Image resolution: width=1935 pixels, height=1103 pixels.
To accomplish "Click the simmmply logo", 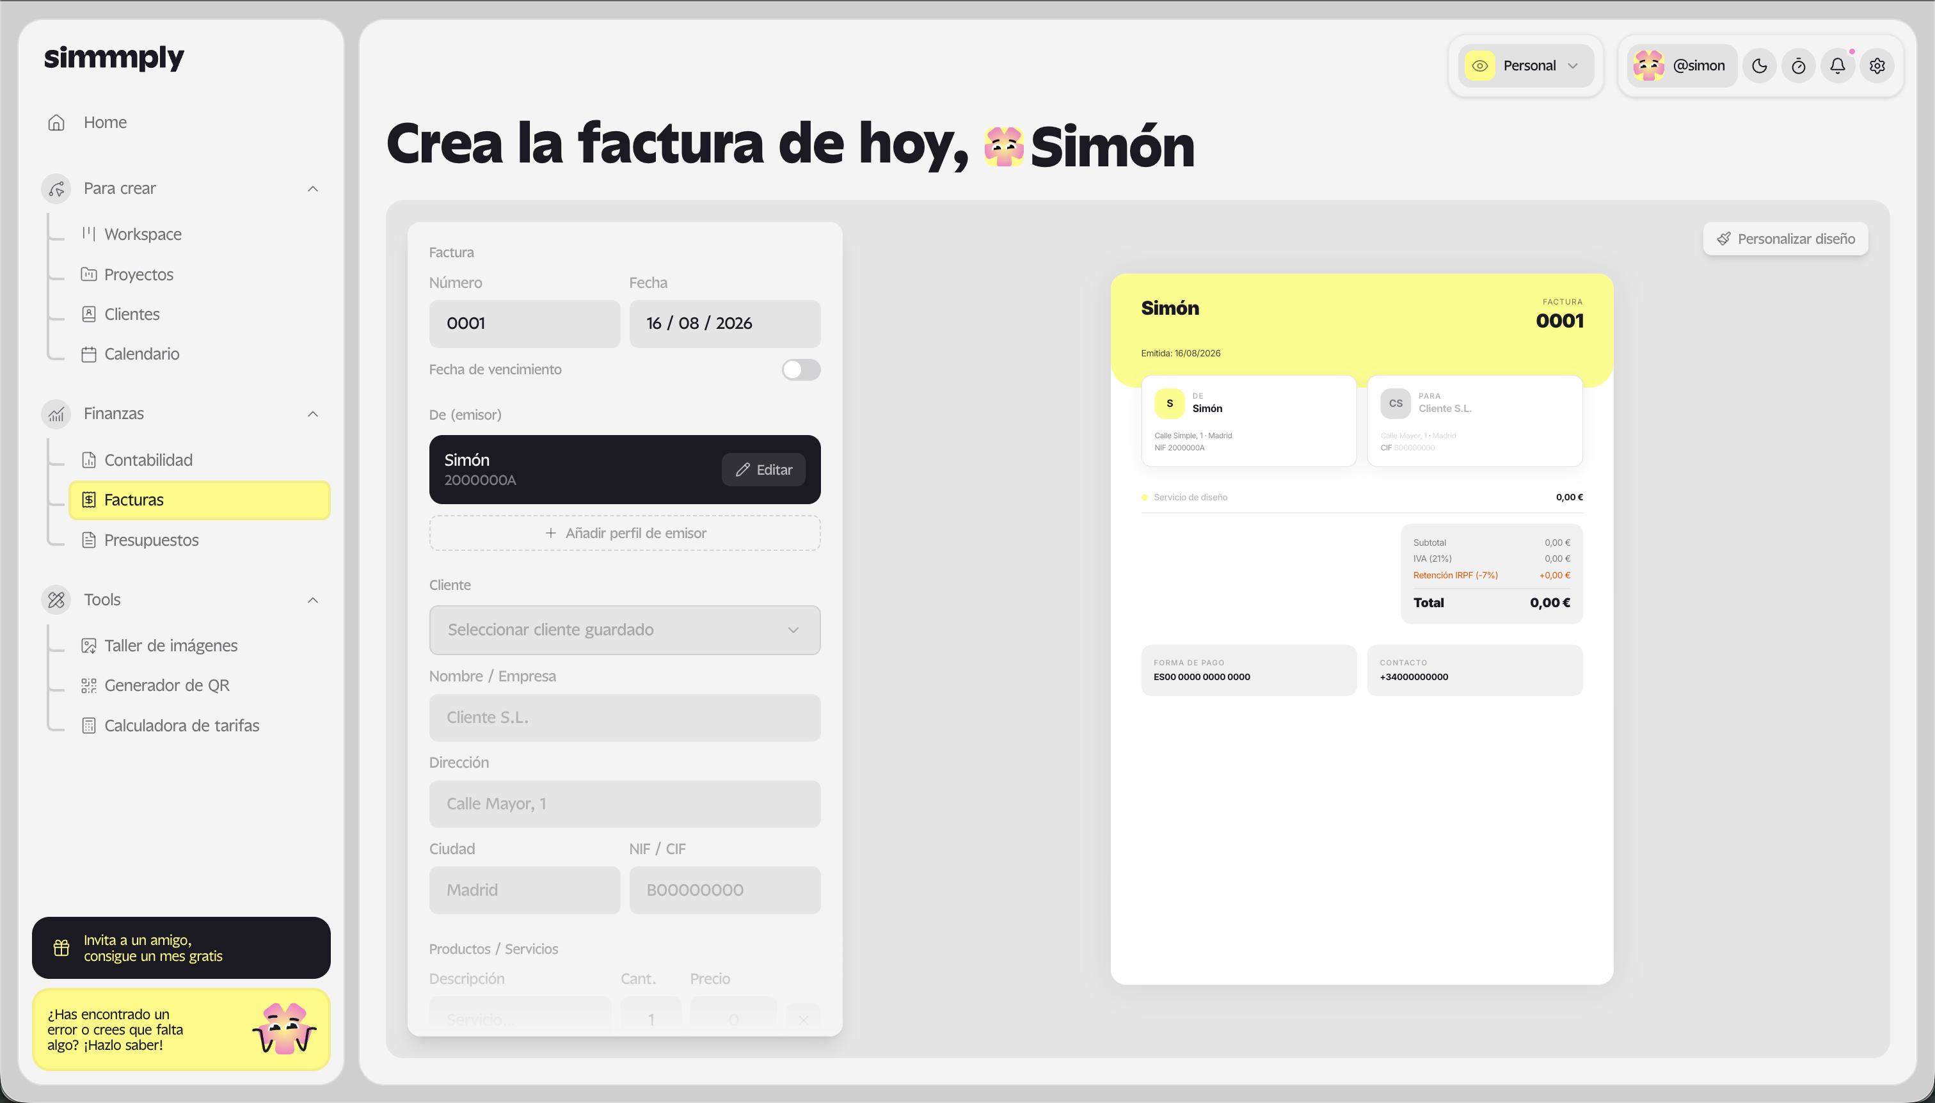I will [115, 58].
